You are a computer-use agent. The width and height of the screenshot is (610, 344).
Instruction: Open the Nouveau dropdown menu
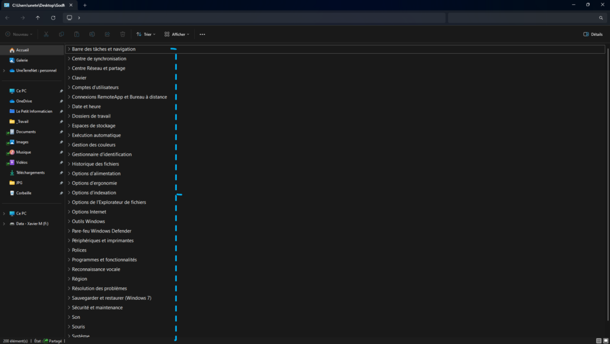(x=18, y=34)
